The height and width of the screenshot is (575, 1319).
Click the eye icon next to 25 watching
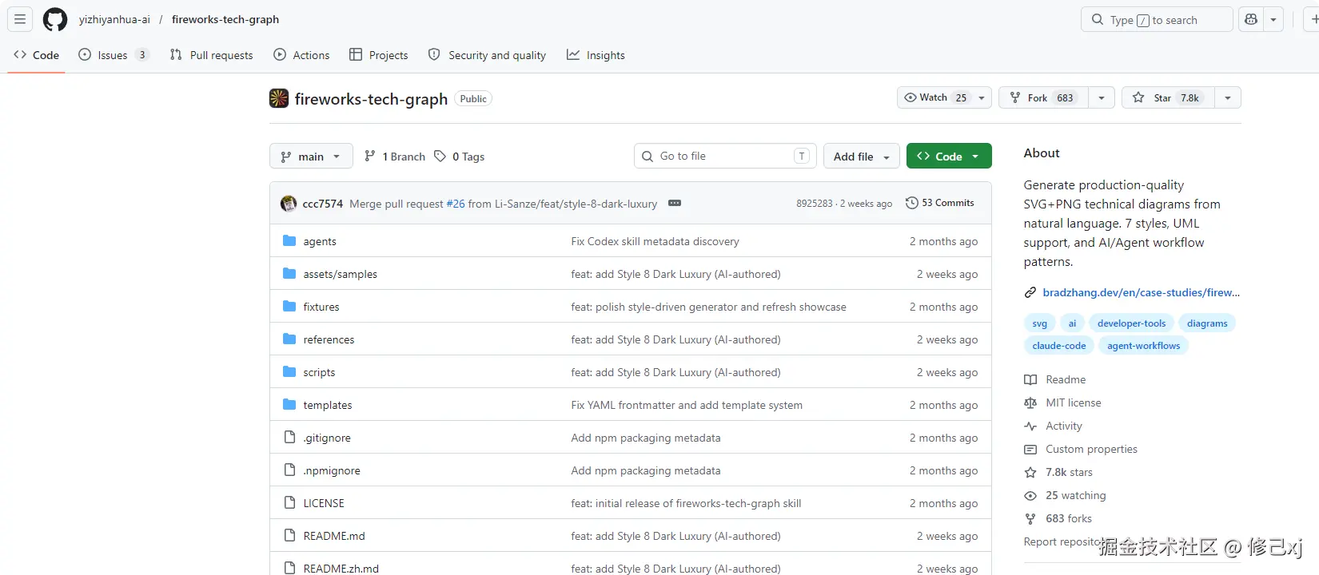(1030, 496)
